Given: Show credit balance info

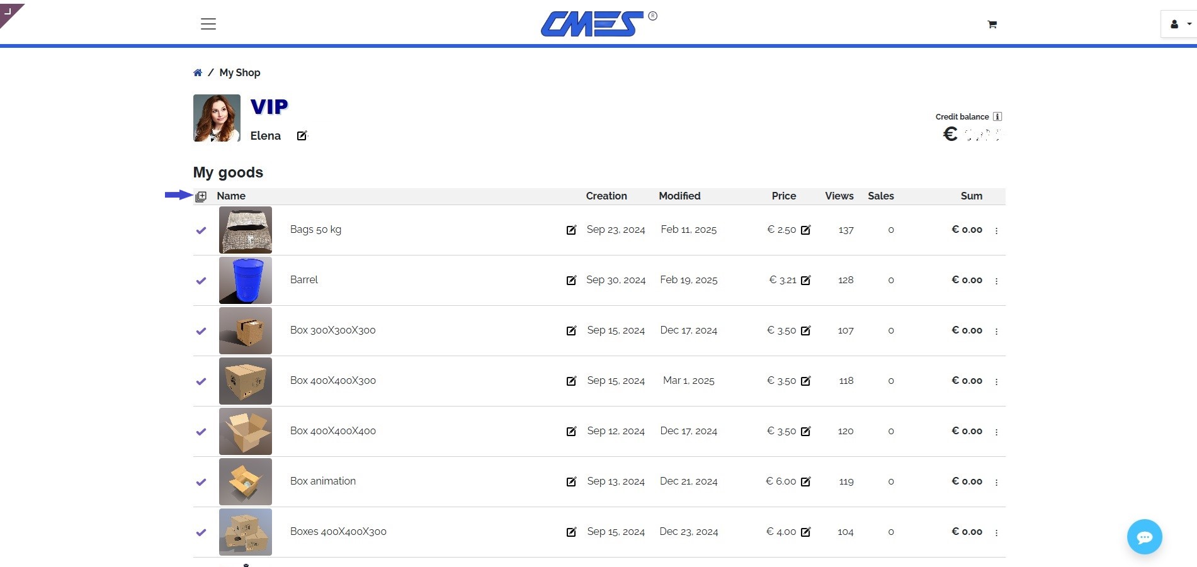Looking at the screenshot, I should 997,116.
